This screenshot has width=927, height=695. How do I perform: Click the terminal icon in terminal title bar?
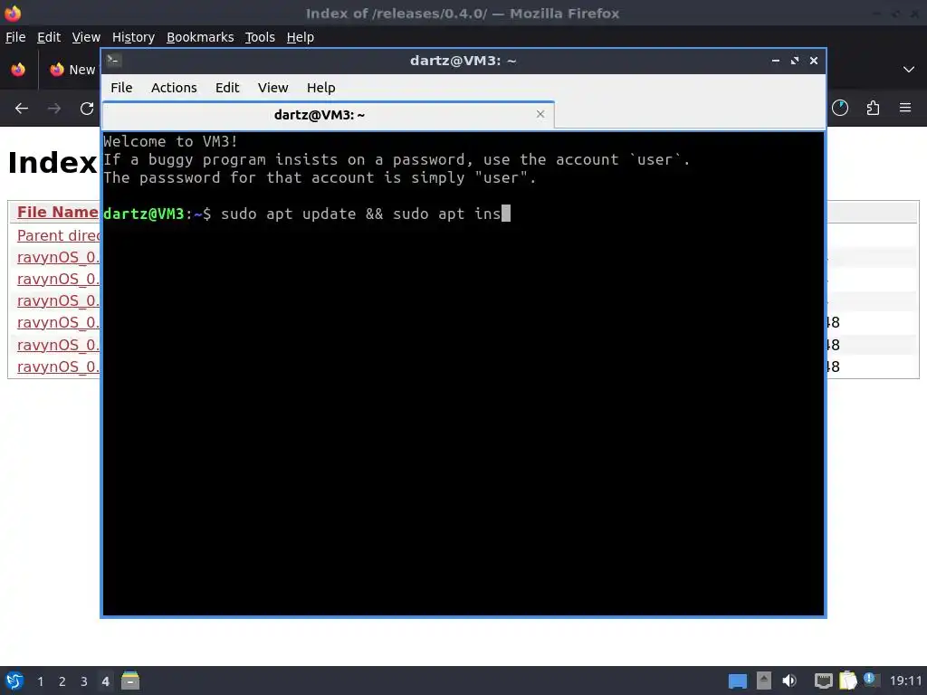114,60
